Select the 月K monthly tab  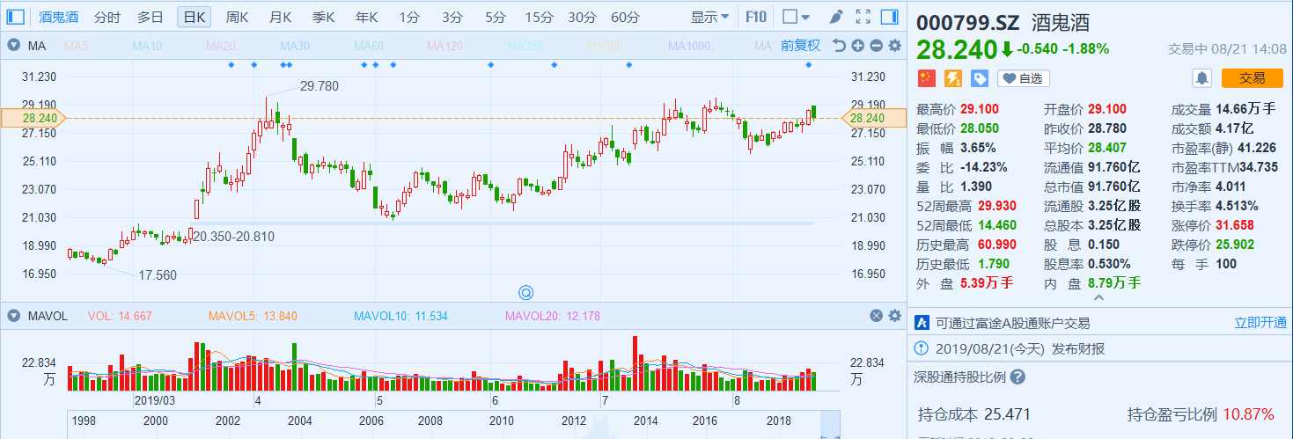(x=281, y=16)
